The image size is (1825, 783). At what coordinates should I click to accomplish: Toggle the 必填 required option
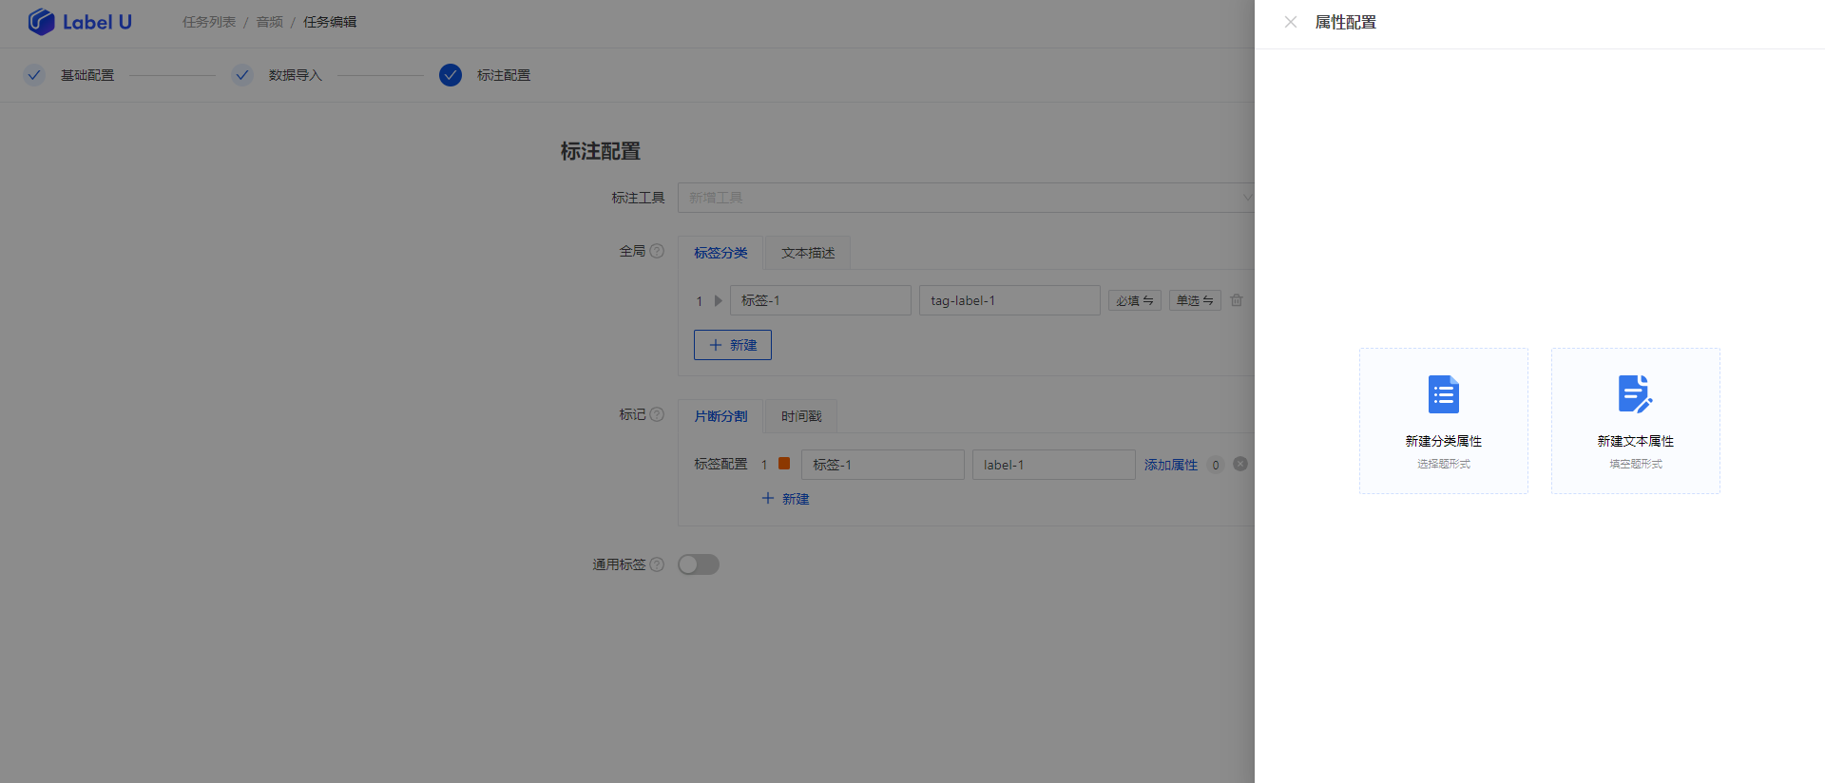[x=1135, y=300]
